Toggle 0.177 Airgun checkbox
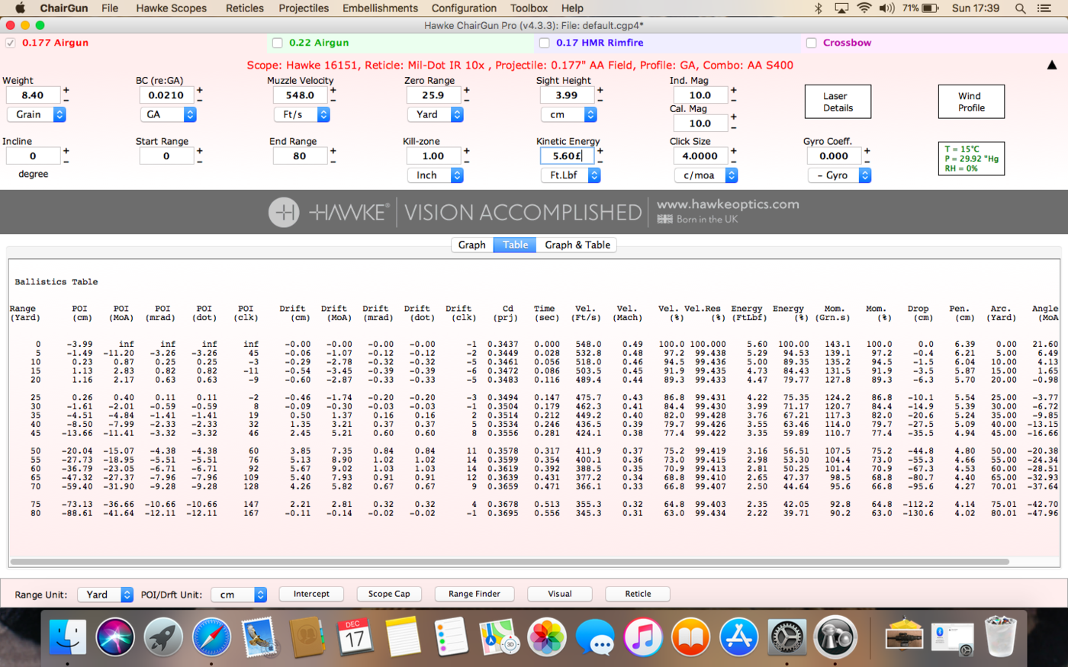Image resolution: width=1068 pixels, height=667 pixels. pos(10,43)
